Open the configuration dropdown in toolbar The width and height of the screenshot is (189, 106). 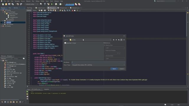32,4
